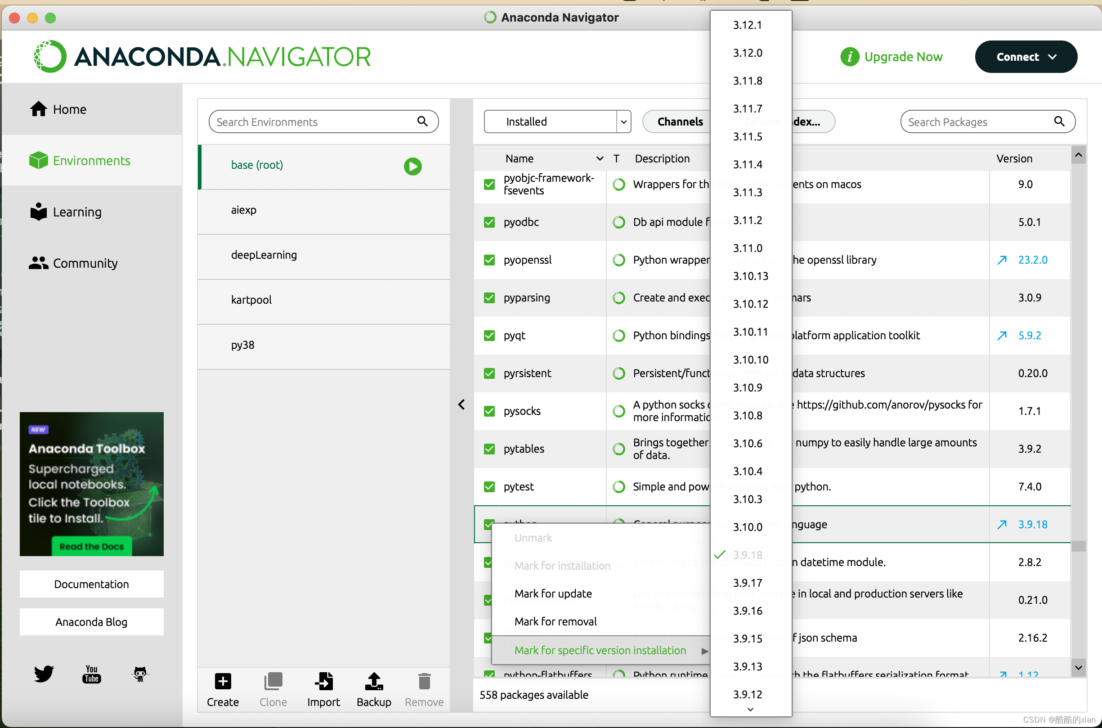Viewport: 1102px width, 728px height.
Task: Click the Channels button
Action: (681, 121)
